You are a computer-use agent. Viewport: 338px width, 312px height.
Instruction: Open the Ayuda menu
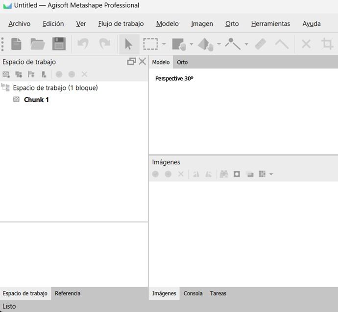pyautogui.click(x=312, y=23)
